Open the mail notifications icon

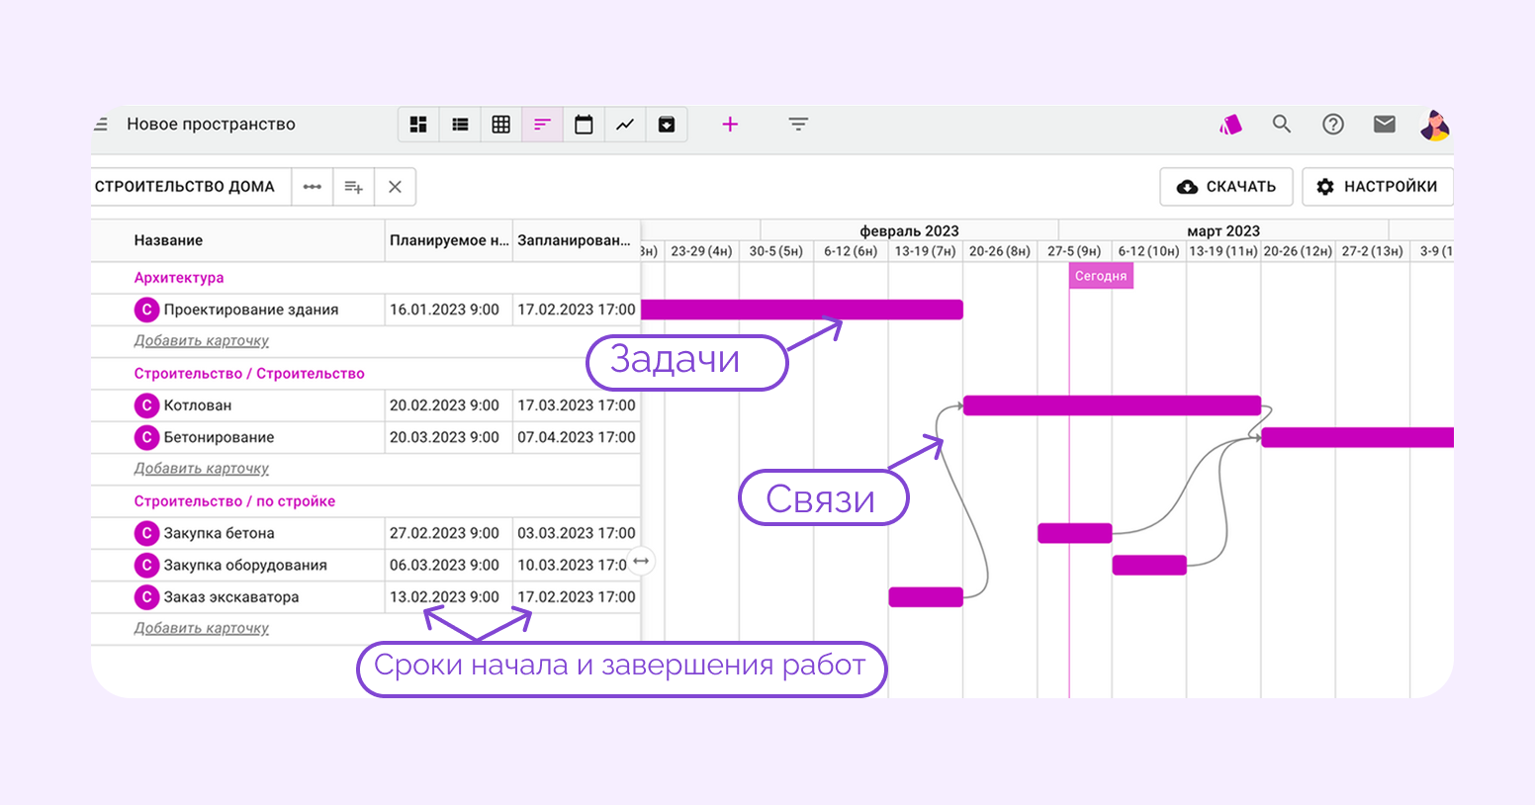point(1385,125)
